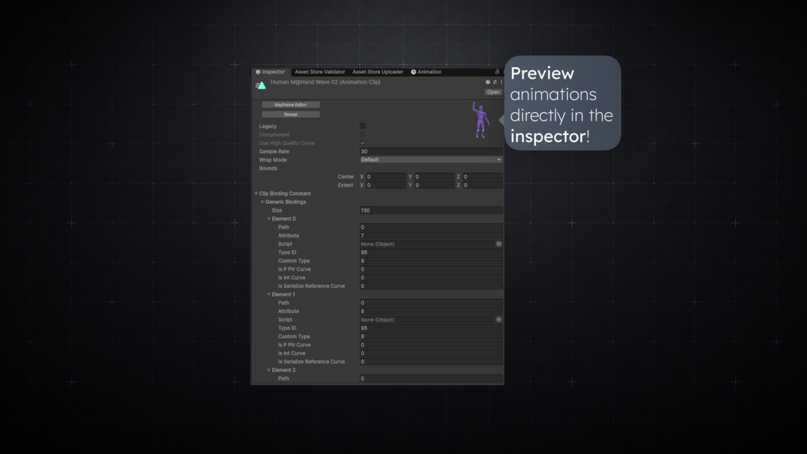Click the Open button

pyautogui.click(x=494, y=92)
